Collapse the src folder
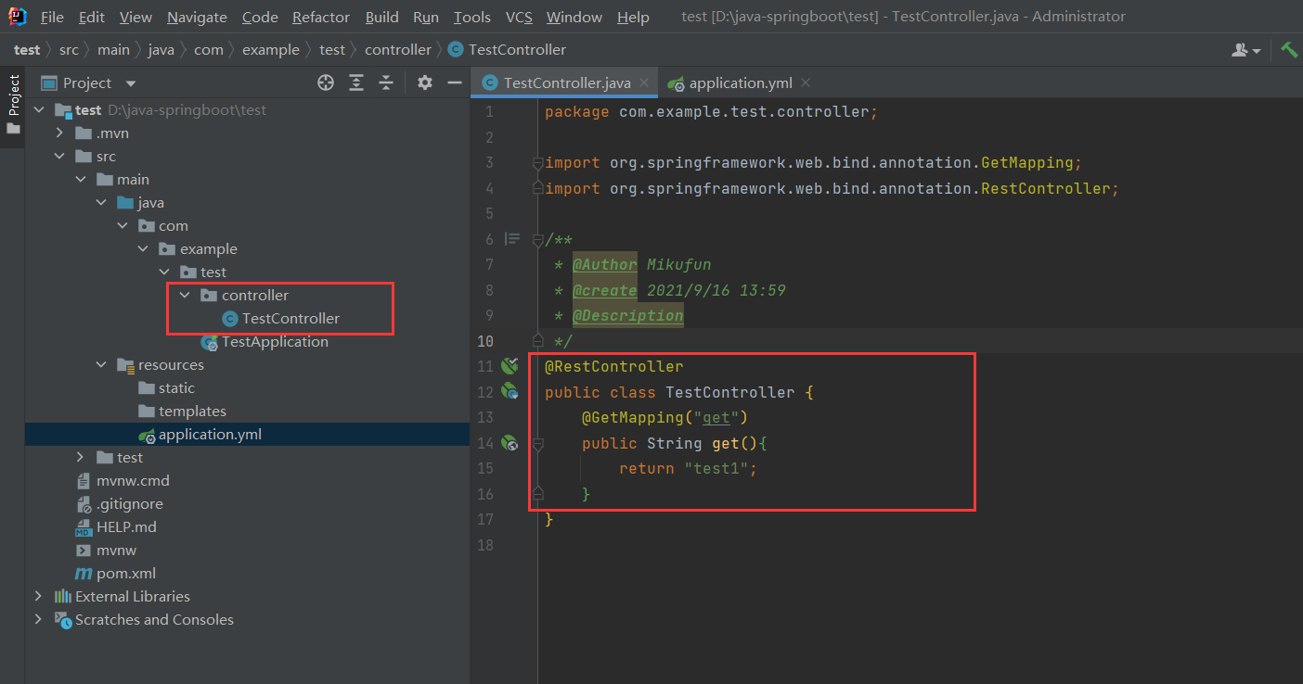 tap(59, 156)
